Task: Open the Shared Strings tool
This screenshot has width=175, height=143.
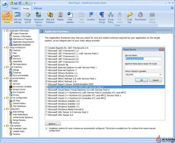Action: pos(102,18)
